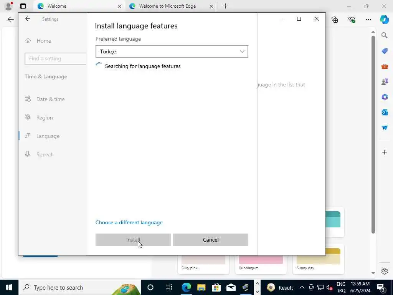393x295 pixels.
Task: Open File Explorer from taskbar
Action: pos(201,287)
